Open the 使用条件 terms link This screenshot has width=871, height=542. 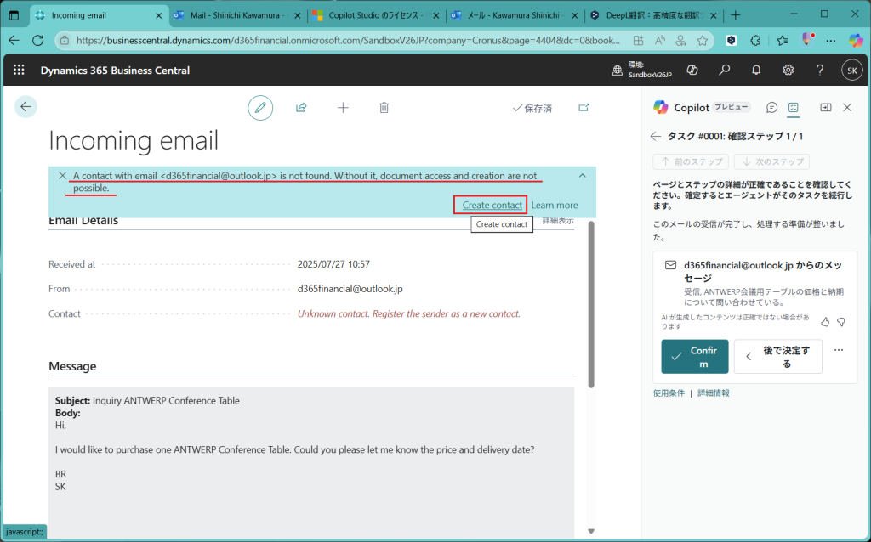pyautogui.click(x=669, y=392)
